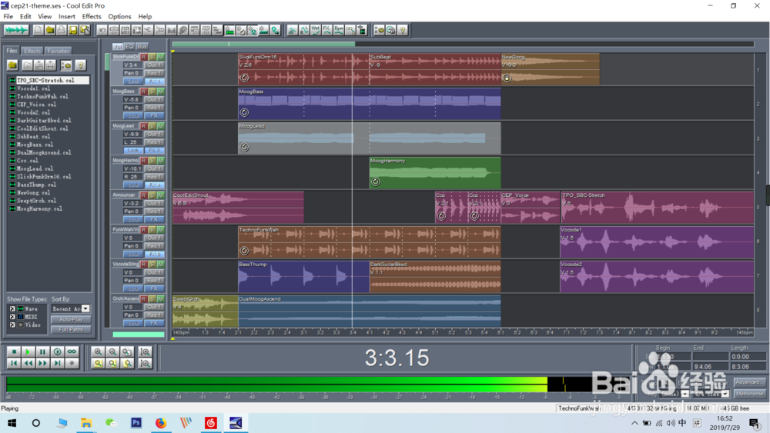The image size is (770, 433).
Task: Rewind the transport
Action: pos(28,363)
